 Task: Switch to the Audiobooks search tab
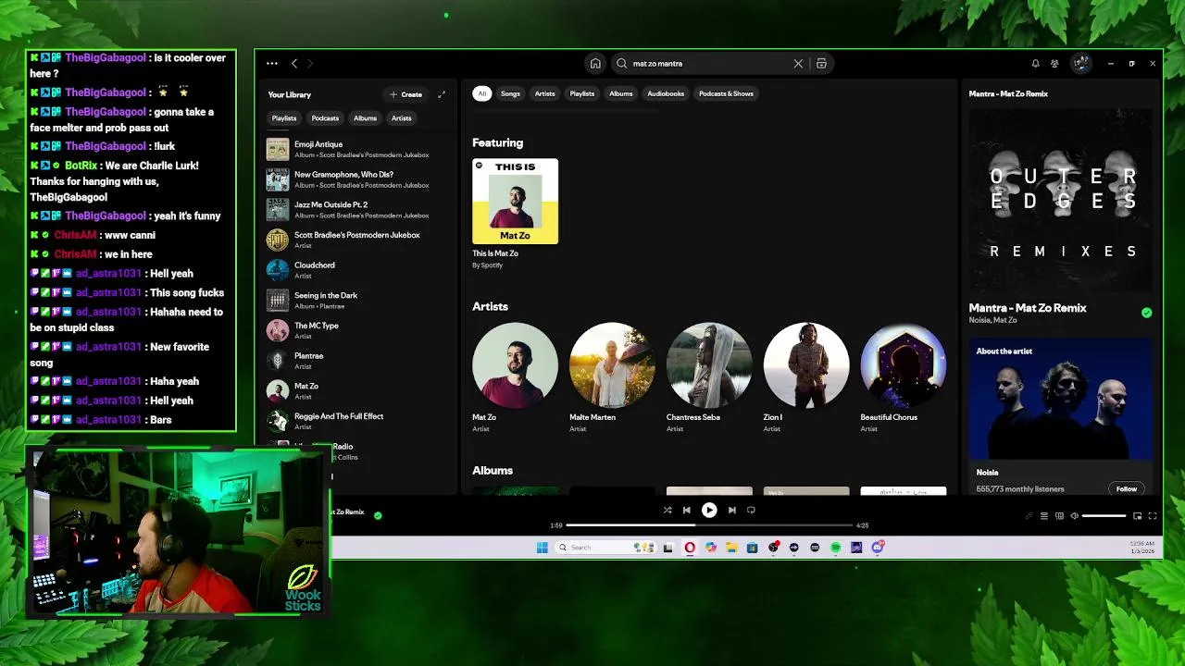[x=666, y=93]
